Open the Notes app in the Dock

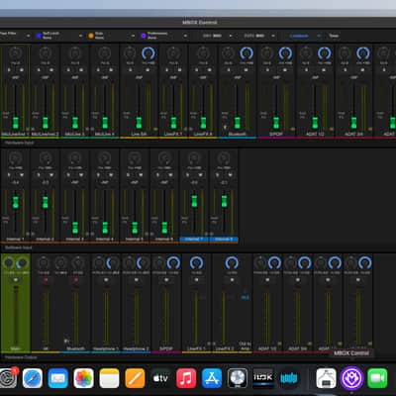pos(109,378)
